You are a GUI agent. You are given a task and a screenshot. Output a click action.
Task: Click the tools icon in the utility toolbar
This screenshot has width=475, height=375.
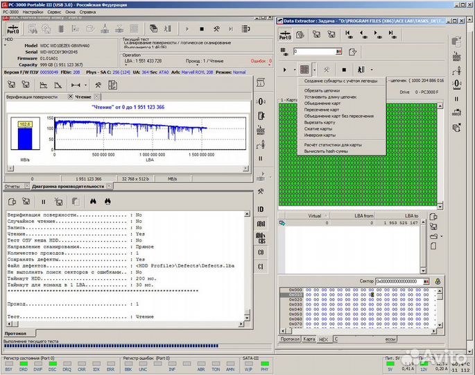click(216, 29)
